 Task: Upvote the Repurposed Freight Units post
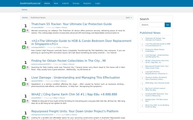24,117
